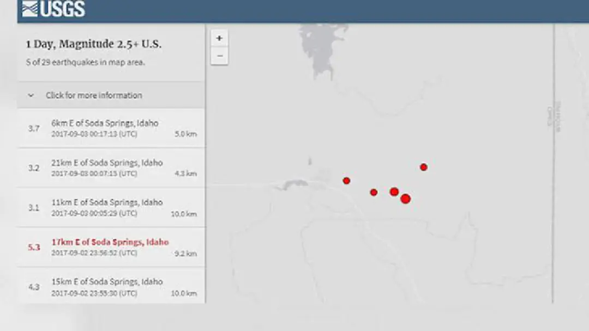This screenshot has height=331, width=589.
Task: Open the '21km E of Soda Springs, Idaho' earthquake
Action: pos(111,167)
